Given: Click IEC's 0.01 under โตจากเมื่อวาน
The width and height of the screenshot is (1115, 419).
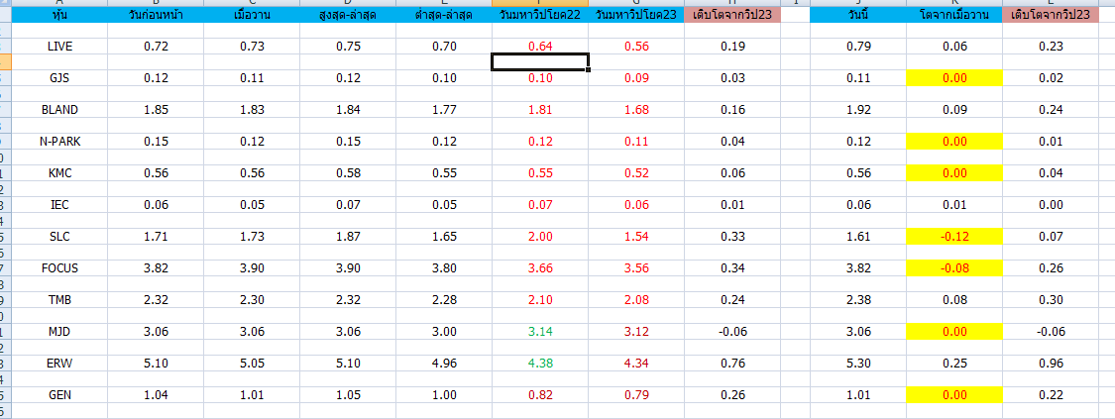Looking at the screenshot, I should point(954,205).
